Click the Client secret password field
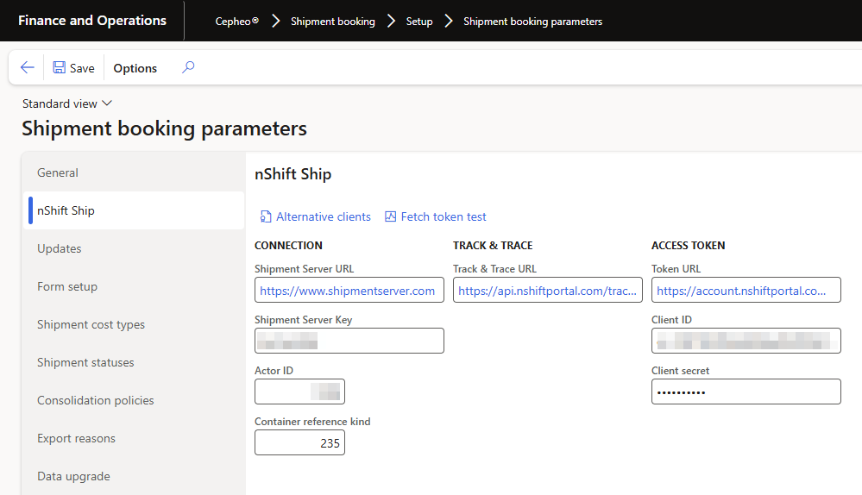Viewport: 862px width, 495px height. (x=746, y=392)
